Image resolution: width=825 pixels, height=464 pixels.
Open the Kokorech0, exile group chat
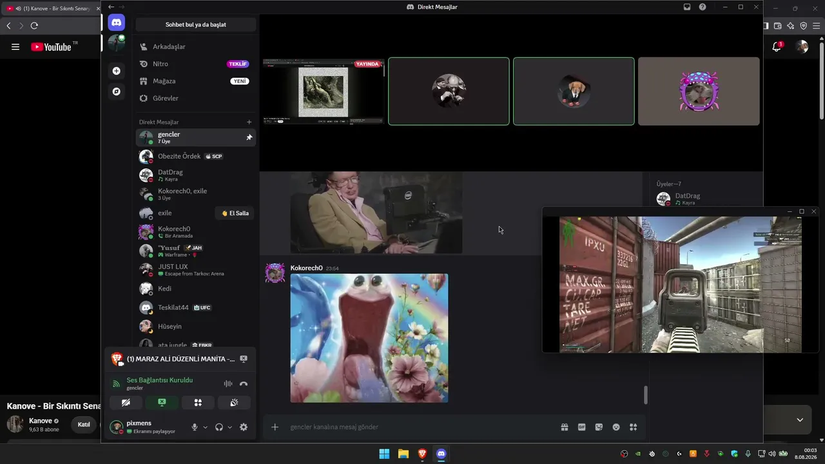196,194
